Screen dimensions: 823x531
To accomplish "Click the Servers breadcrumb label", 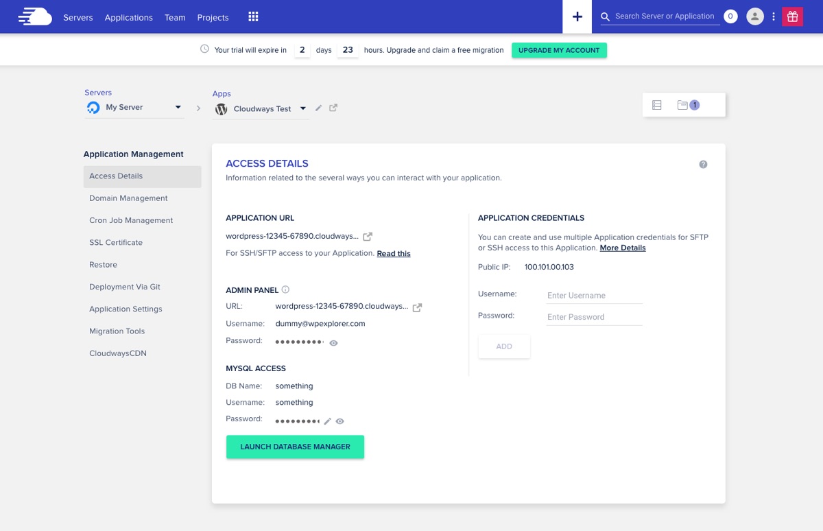I will point(98,93).
